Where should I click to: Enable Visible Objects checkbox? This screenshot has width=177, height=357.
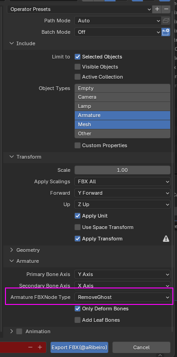pos(78,67)
